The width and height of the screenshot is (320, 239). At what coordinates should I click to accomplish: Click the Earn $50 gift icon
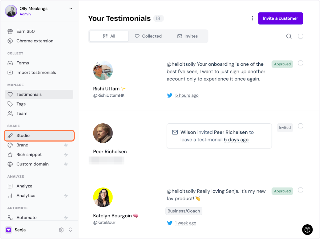coord(10,32)
